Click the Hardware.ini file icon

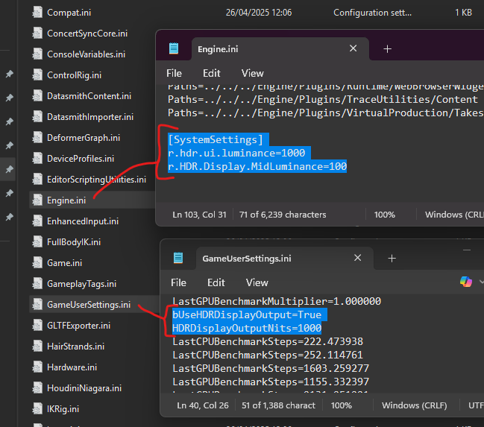click(37, 367)
